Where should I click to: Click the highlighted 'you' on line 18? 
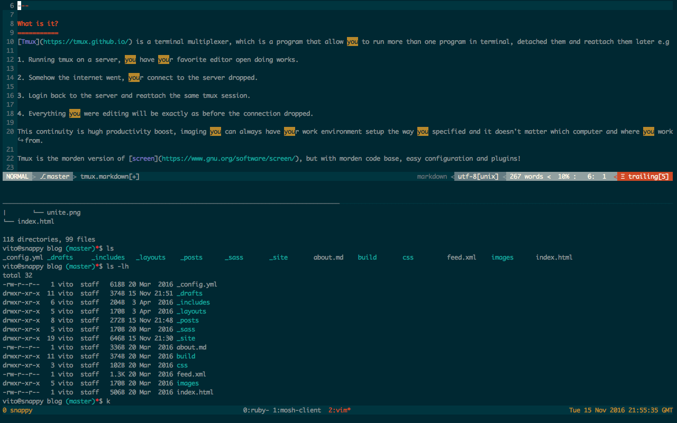75,114
